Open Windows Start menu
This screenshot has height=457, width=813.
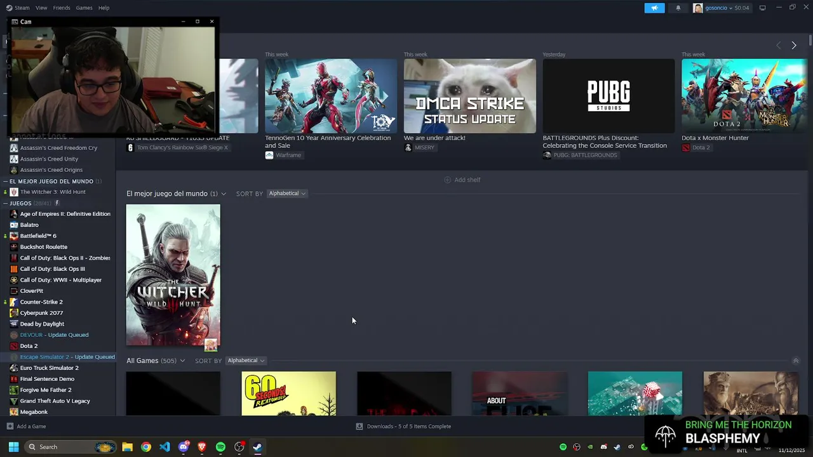13,447
